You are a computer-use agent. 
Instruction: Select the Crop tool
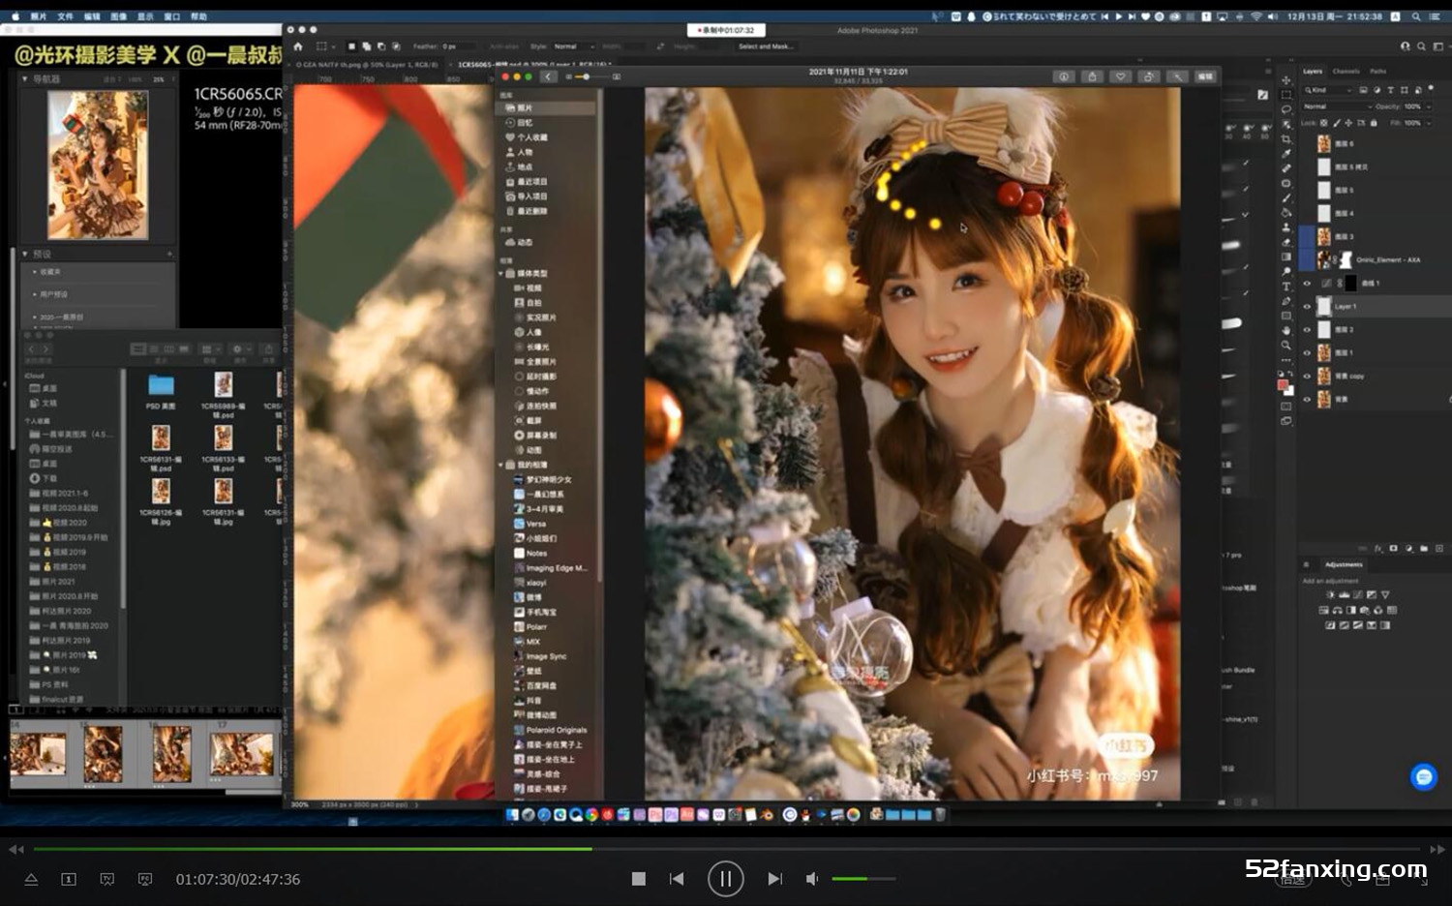[x=1286, y=139]
